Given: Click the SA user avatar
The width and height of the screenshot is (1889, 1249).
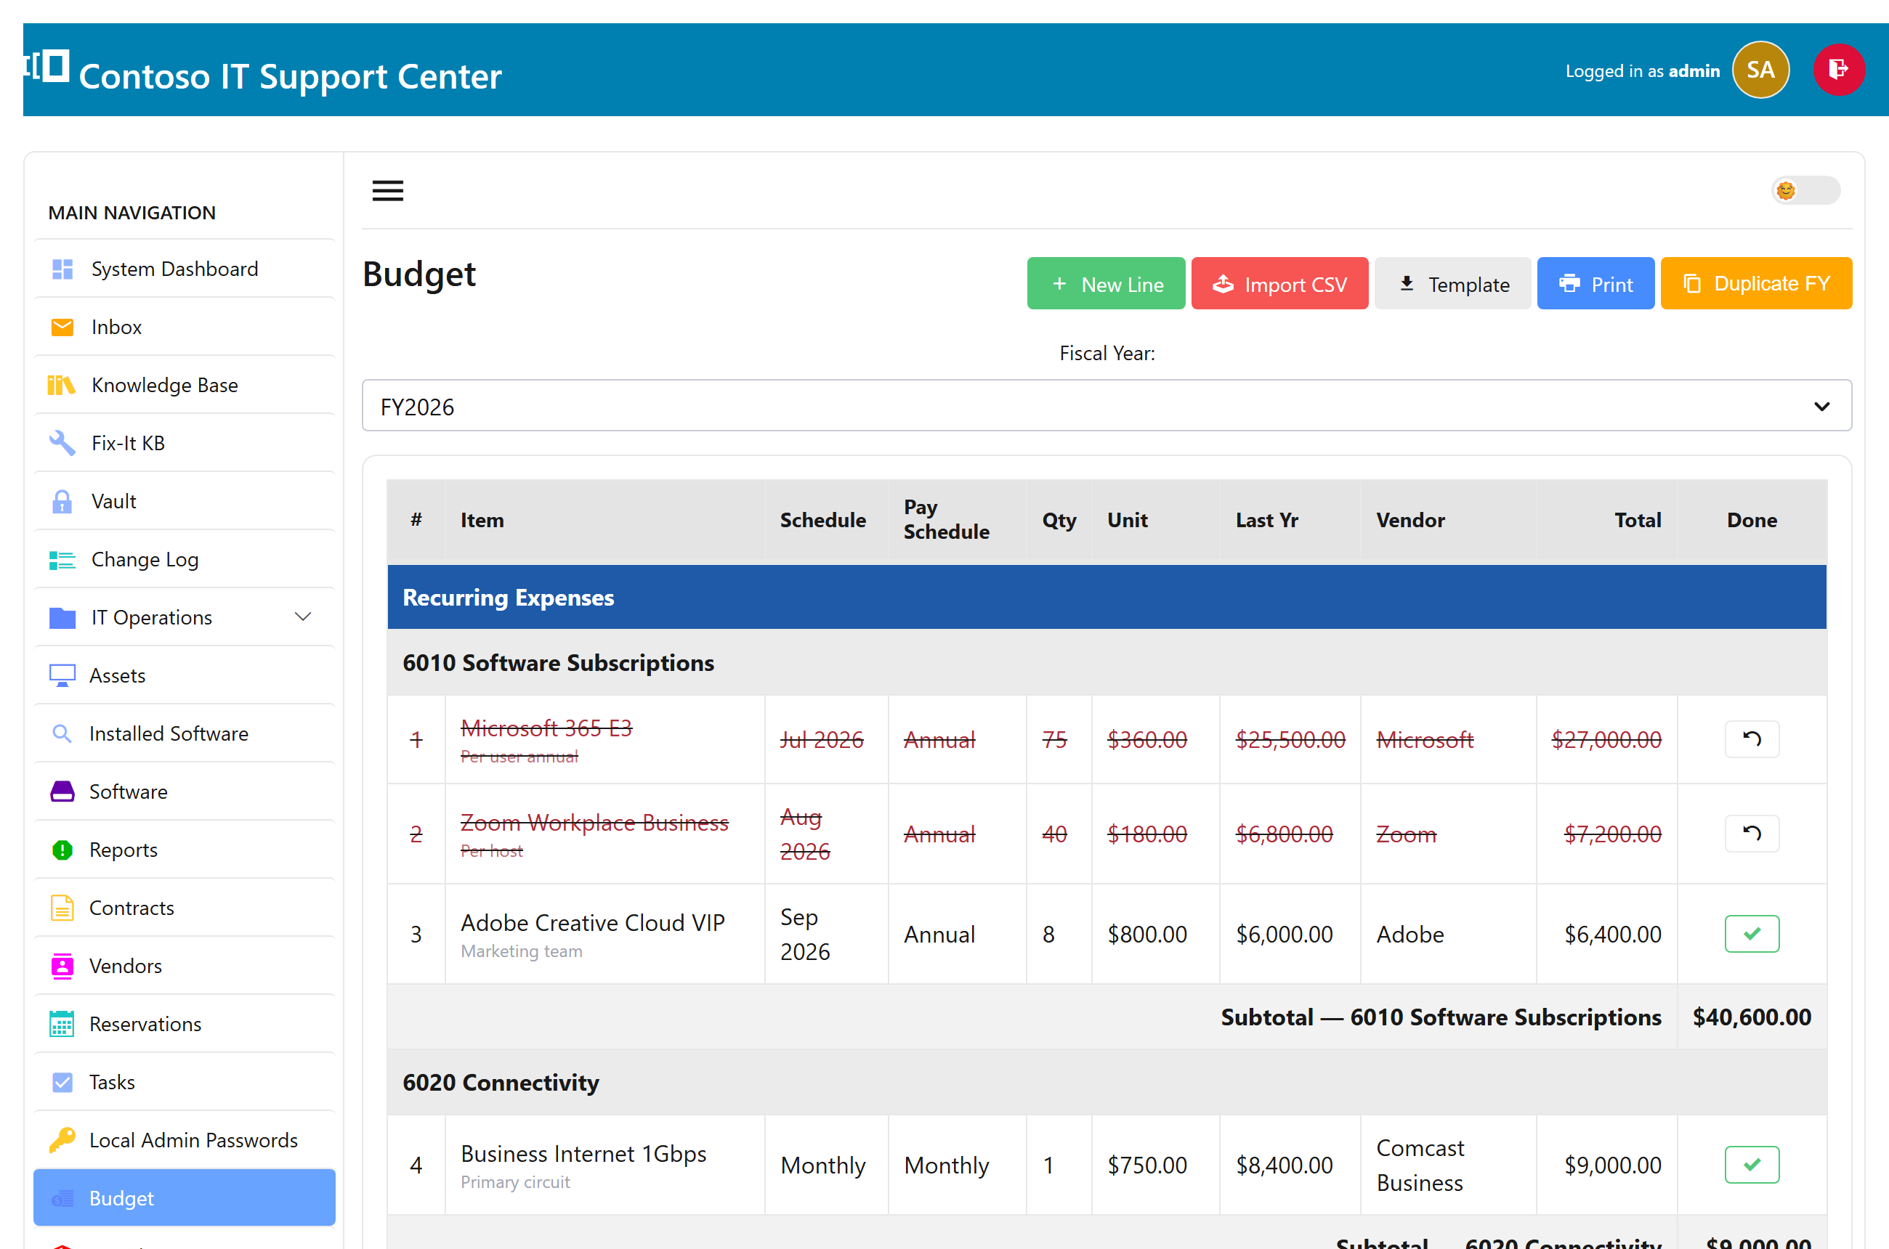Looking at the screenshot, I should click(1760, 70).
